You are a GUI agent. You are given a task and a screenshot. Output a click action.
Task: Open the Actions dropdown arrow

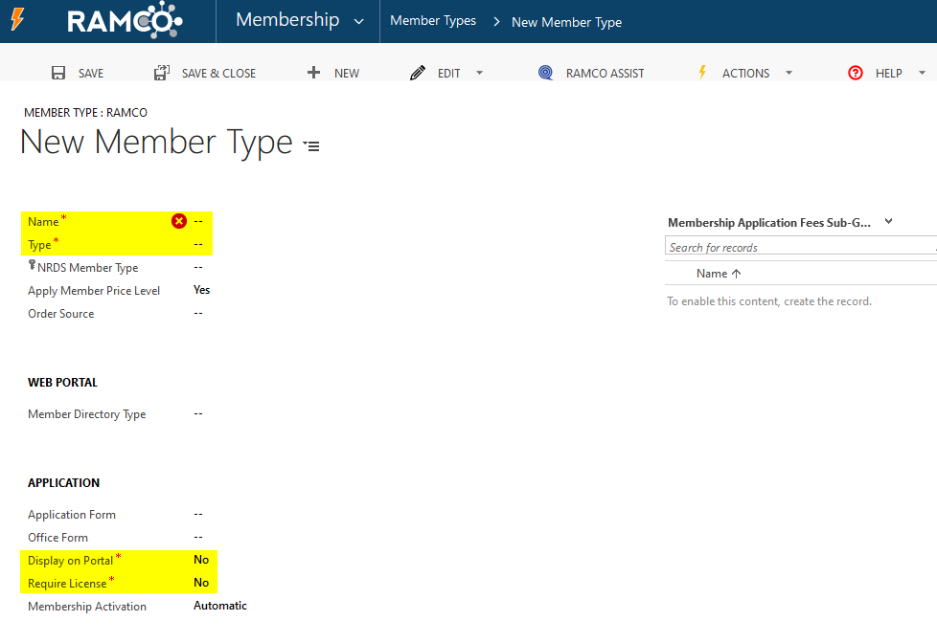pos(788,73)
